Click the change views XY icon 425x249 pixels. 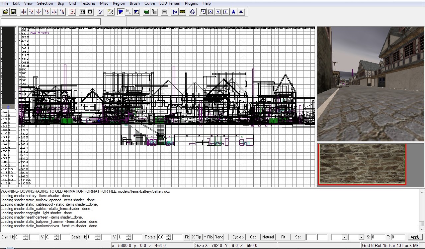pyautogui.click(x=100, y=12)
